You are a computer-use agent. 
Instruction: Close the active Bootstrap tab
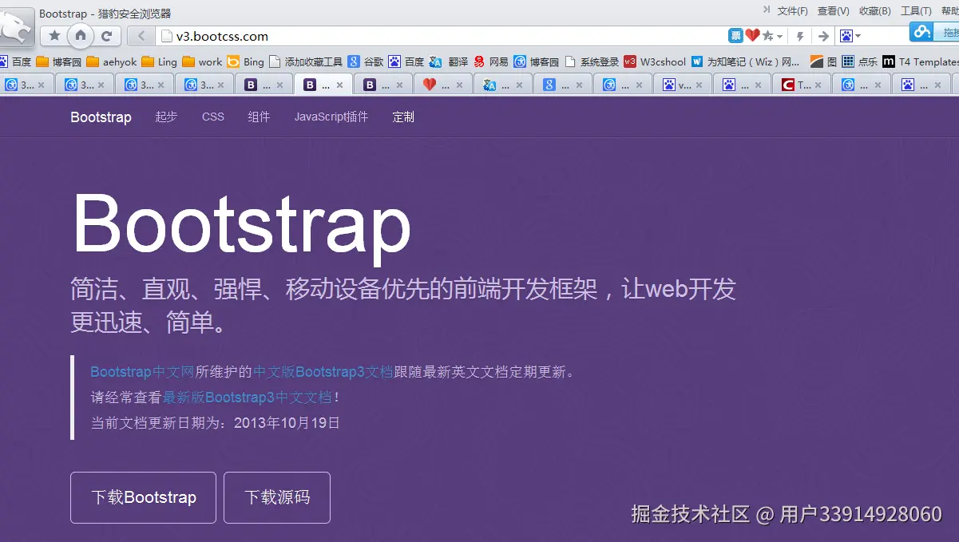pyautogui.click(x=339, y=85)
